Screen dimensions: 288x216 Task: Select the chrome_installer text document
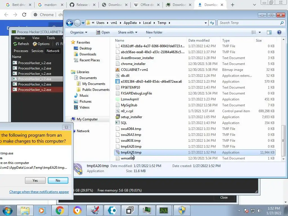point(195,64)
